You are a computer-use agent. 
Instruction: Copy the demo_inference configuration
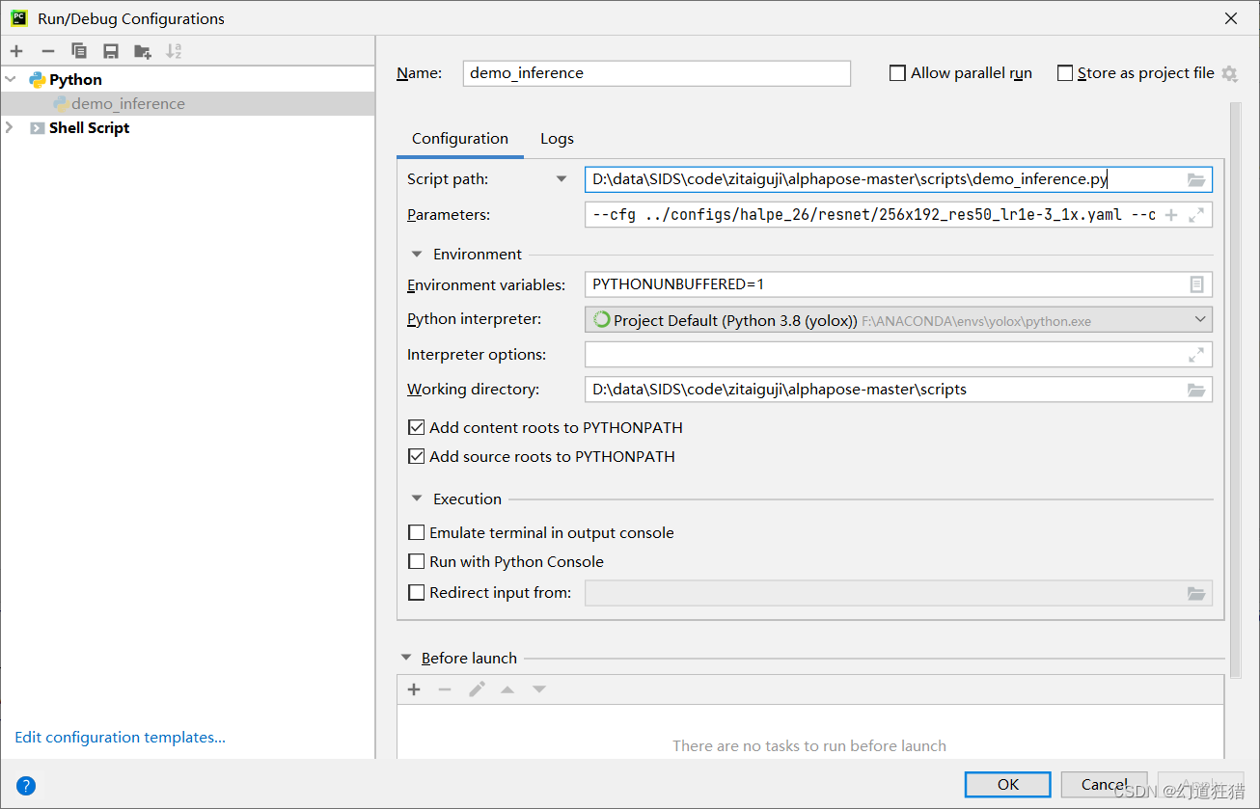point(78,50)
